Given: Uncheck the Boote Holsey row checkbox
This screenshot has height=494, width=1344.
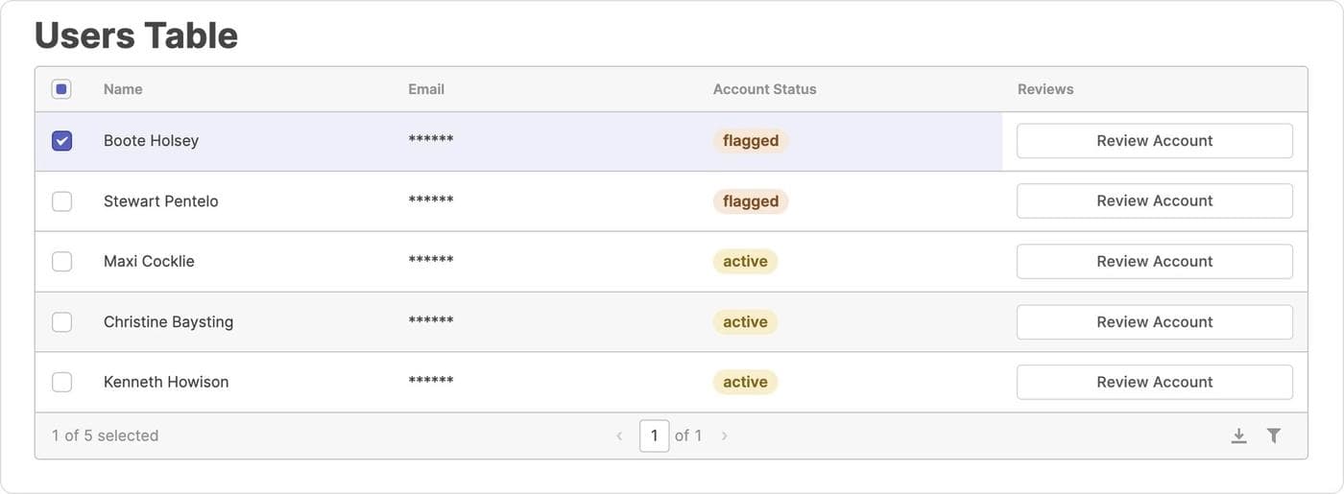Looking at the screenshot, I should pyautogui.click(x=61, y=141).
